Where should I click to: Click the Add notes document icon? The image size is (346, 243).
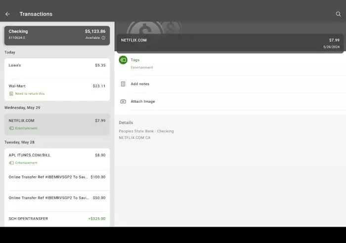click(x=123, y=84)
